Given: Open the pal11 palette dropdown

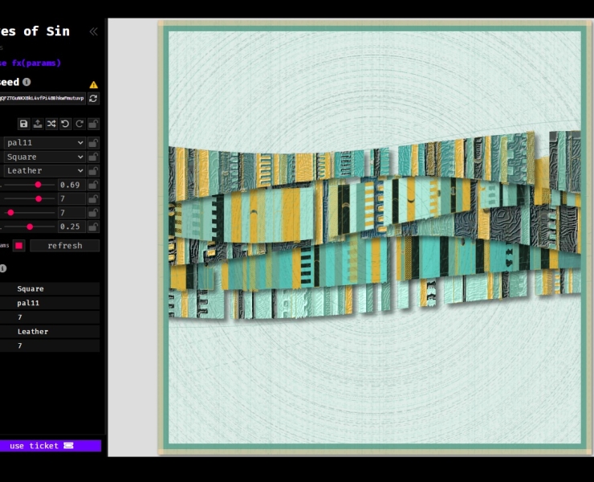Looking at the screenshot, I should tap(44, 143).
